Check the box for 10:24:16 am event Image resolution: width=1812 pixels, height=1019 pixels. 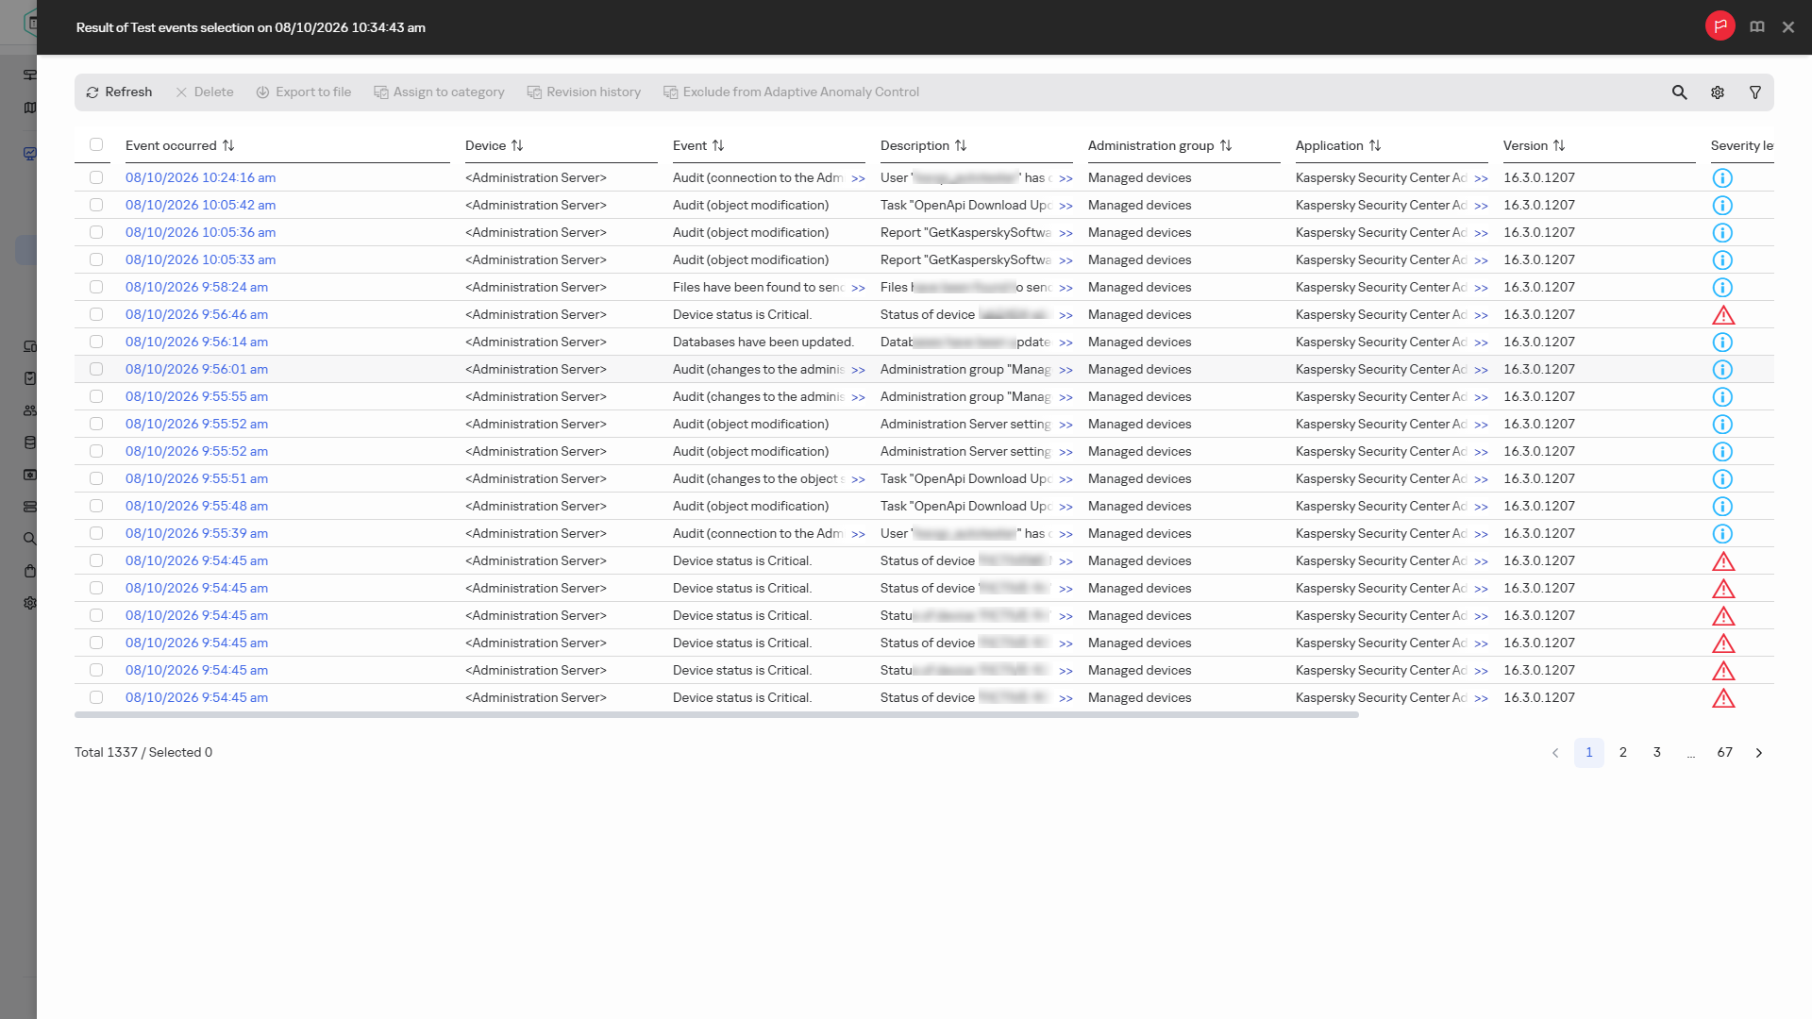pyautogui.click(x=96, y=177)
